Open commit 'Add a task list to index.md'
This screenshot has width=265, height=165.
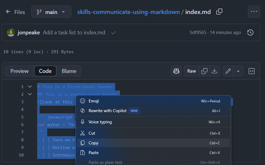coord(74,33)
